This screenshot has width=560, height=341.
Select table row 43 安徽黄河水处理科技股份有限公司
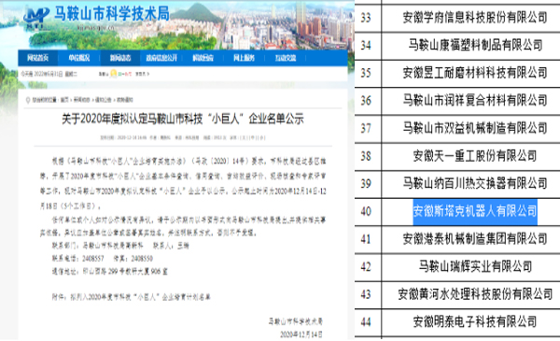click(457, 294)
